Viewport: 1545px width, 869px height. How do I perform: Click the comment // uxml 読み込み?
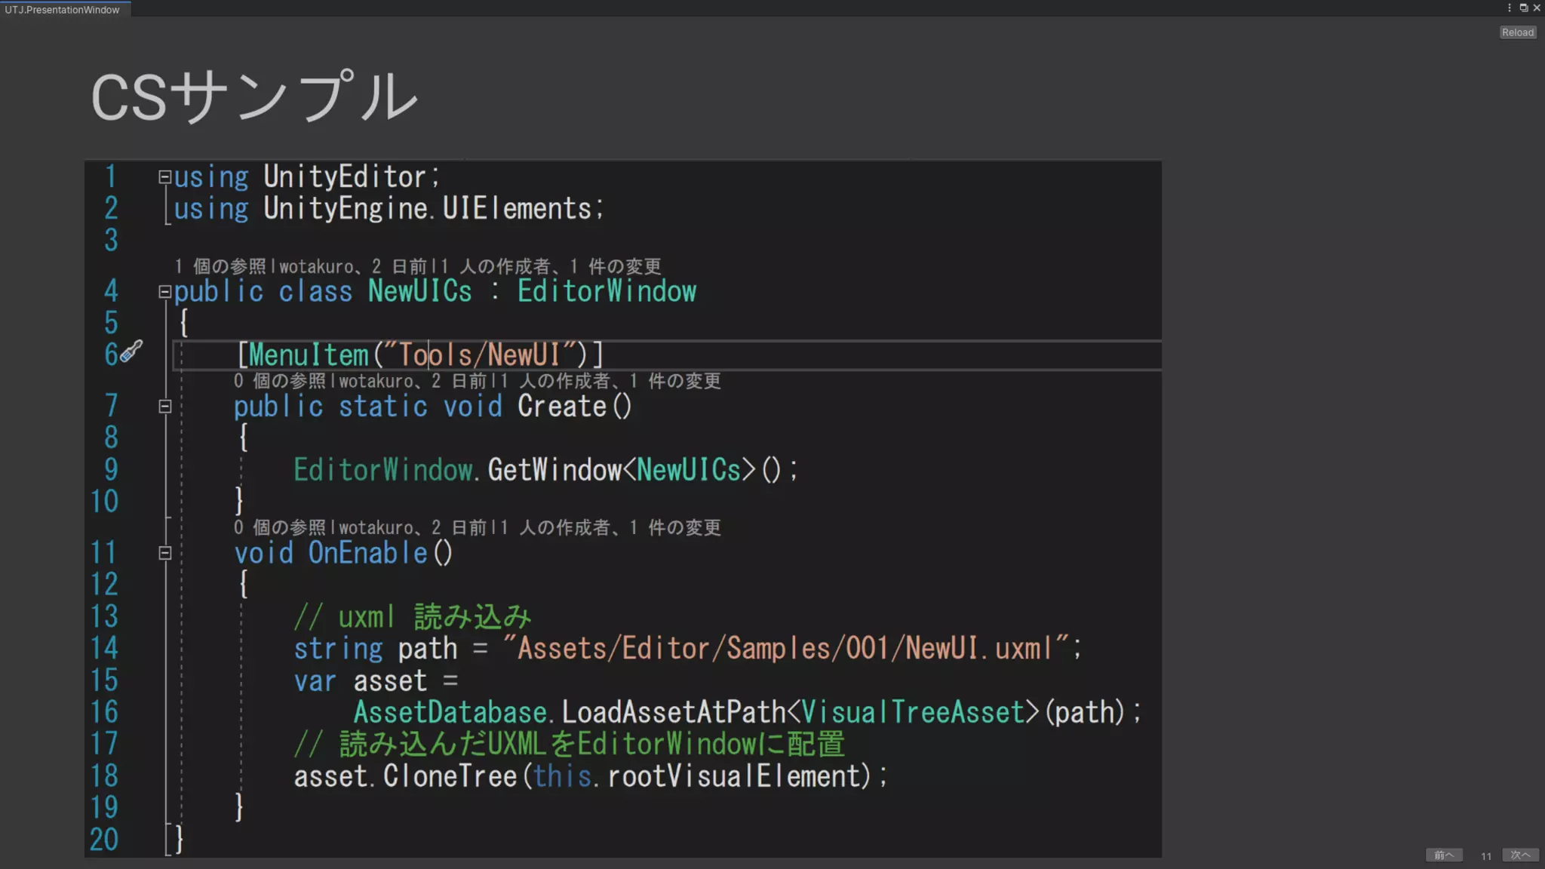tap(413, 617)
